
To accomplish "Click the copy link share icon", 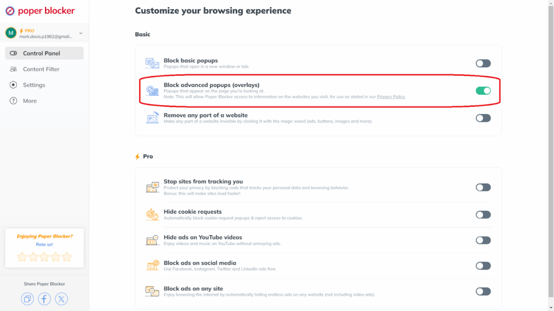I will pyautogui.click(x=27, y=299).
